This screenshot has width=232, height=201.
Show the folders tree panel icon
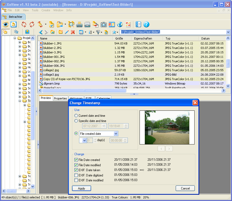(x=5, y=32)
